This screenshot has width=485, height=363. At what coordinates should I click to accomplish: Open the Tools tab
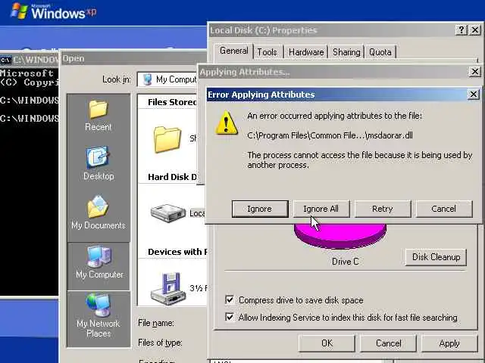(268, 52)
